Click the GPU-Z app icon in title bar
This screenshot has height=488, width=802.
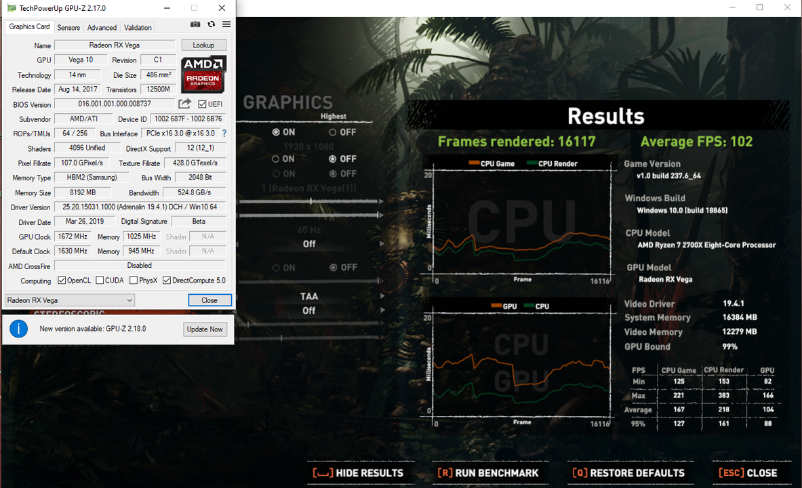(12, 8)
